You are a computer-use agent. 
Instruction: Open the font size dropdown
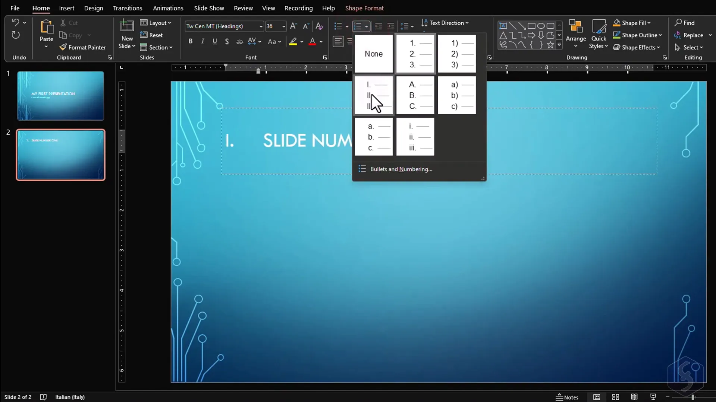[x=283, y=26]
